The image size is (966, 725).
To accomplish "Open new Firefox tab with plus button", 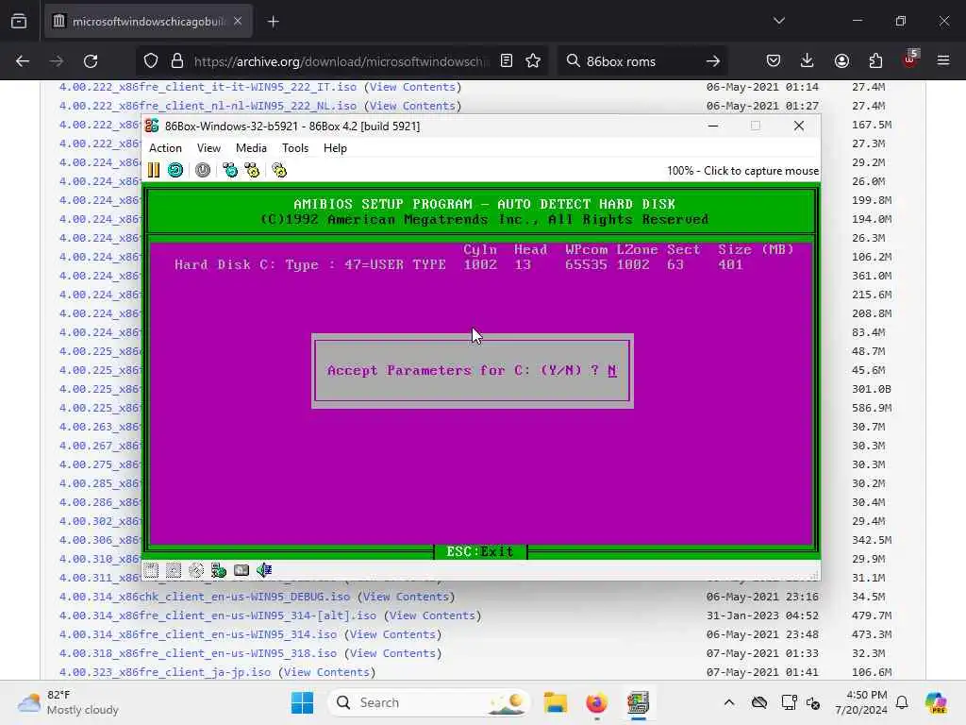I will (273, 22).
